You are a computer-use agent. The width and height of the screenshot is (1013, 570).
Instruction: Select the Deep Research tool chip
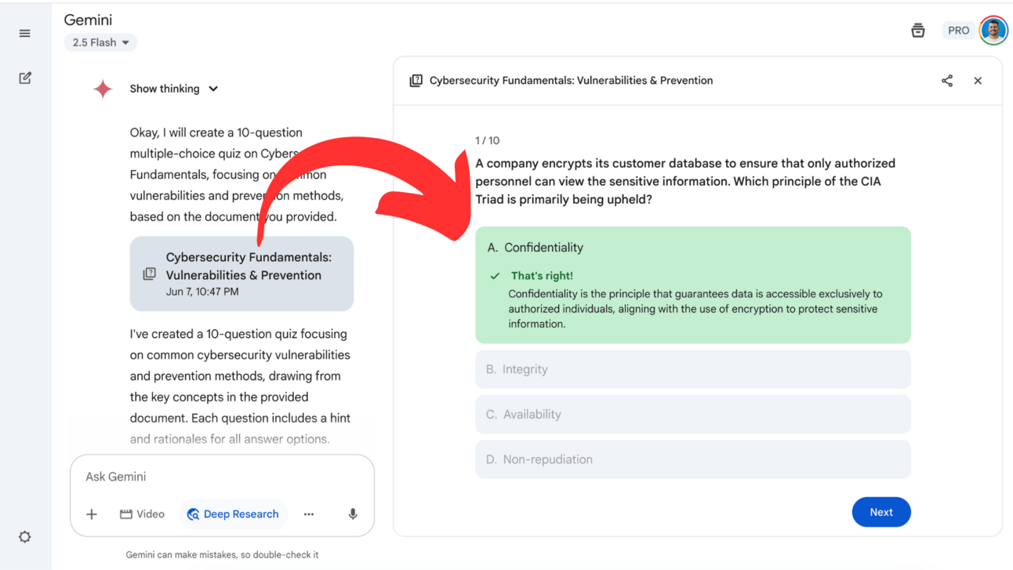click(234, 514)
